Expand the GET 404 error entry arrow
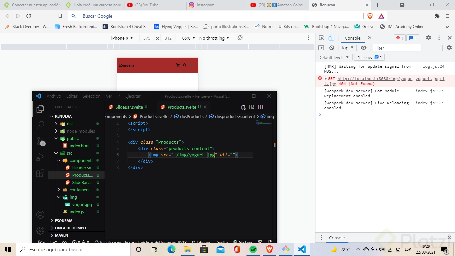The height and width of the screenshot is (256, 455). pos(325,79)
